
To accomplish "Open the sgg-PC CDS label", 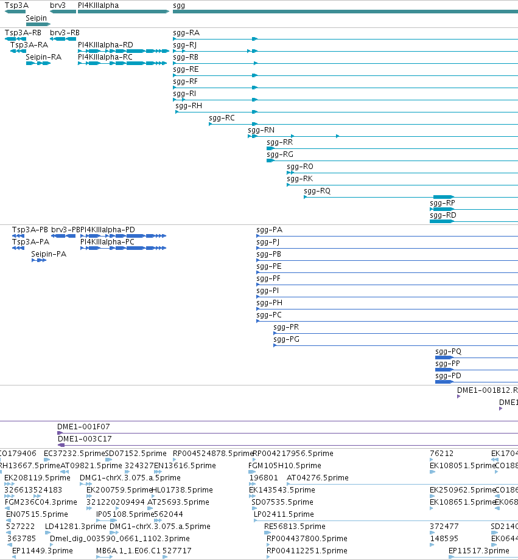I will click(269, 314).
